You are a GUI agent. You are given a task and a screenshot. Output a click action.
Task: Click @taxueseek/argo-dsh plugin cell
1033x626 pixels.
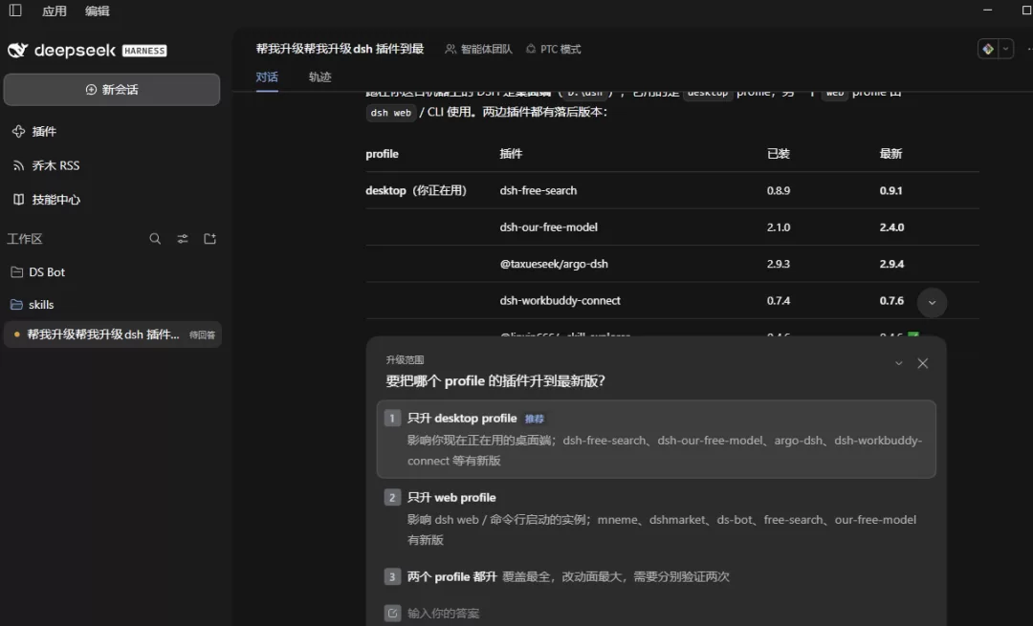click(554, 264)
